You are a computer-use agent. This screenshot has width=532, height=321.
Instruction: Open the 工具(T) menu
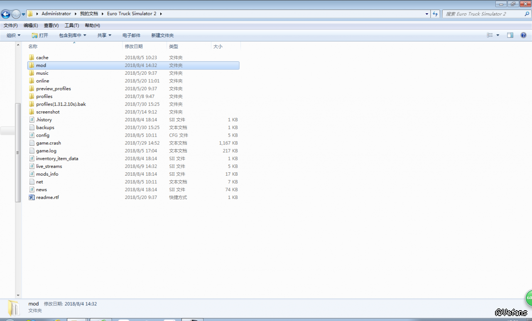(71, 25)
